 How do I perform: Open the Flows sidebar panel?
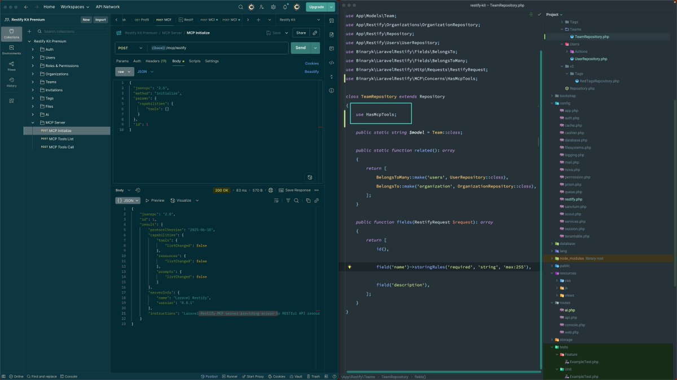(11, 66)
